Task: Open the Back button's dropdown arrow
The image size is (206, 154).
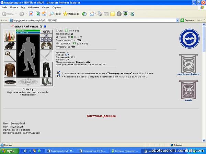Action: click(16, 14)
